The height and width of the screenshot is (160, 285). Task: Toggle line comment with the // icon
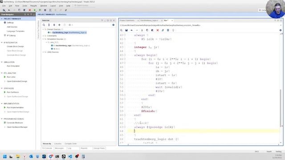[163, 30]
